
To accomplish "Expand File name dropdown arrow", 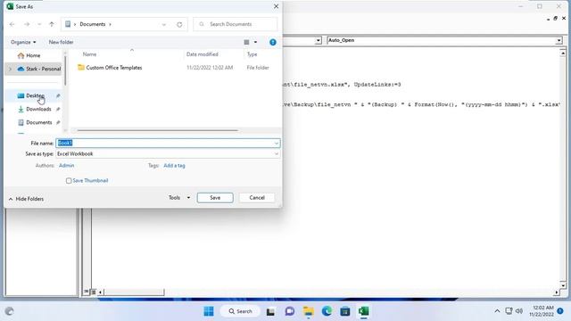I will [277, 144].
